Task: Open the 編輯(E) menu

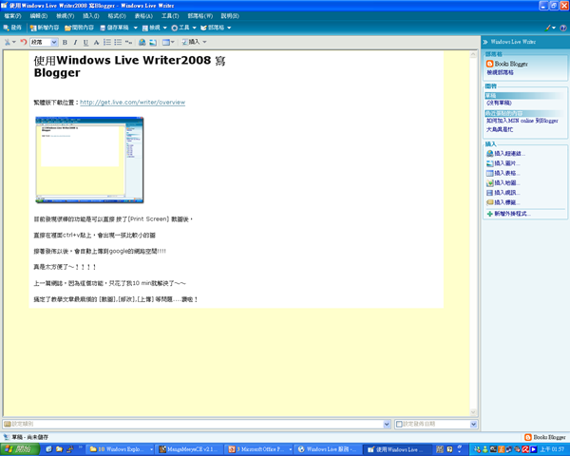Action: pos(39,16)
